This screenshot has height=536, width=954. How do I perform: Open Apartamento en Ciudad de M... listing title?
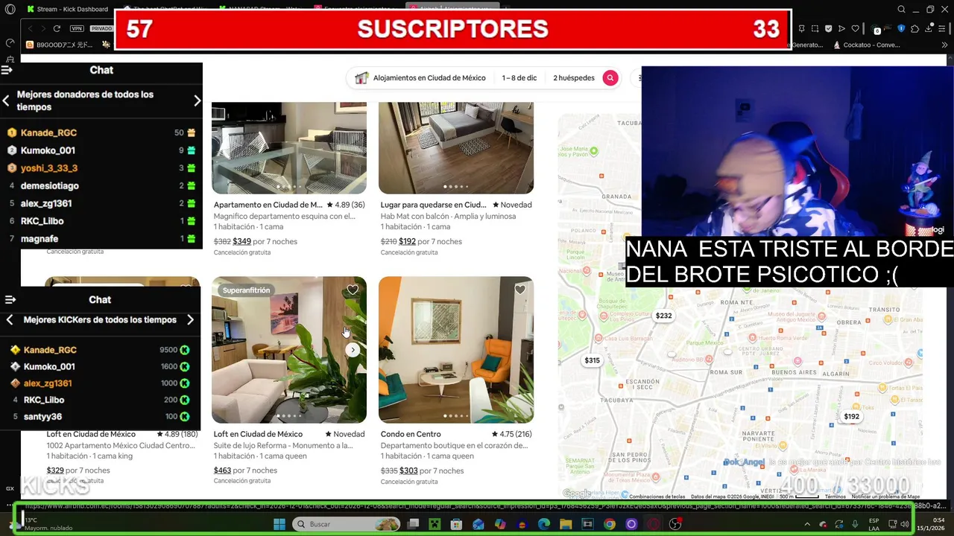tap(268, 205)
